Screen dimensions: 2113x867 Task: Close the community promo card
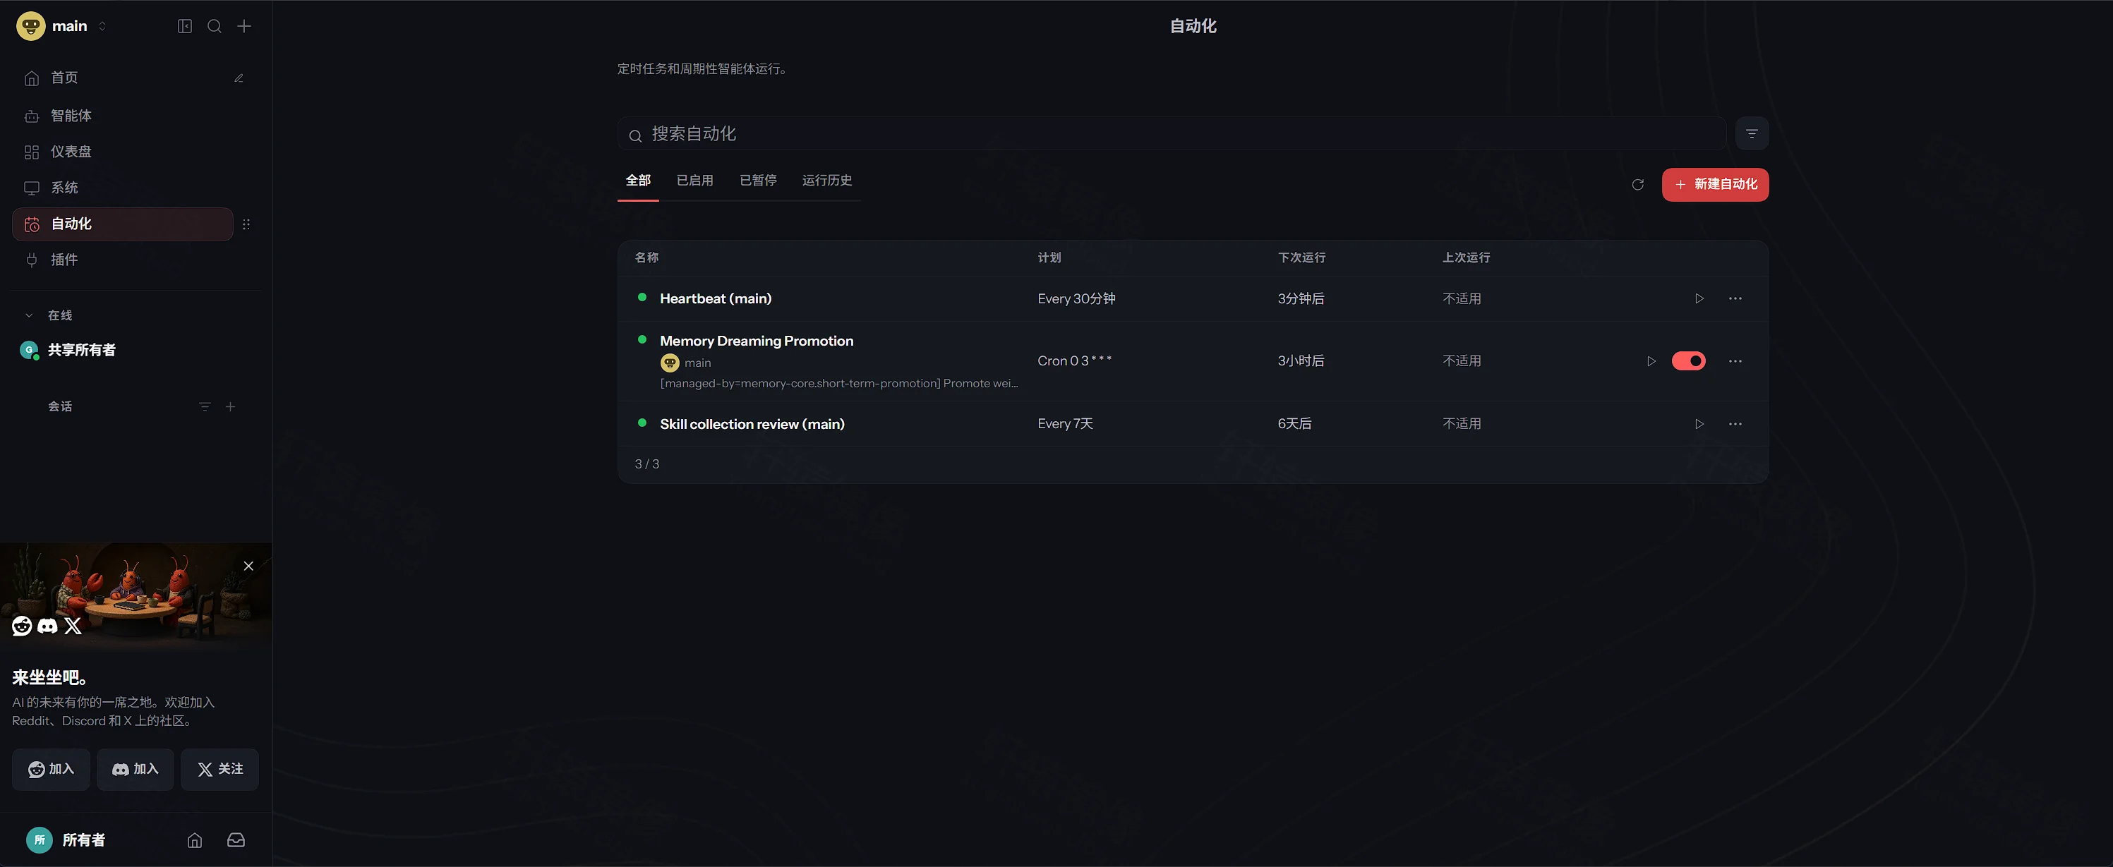[248, 566]
